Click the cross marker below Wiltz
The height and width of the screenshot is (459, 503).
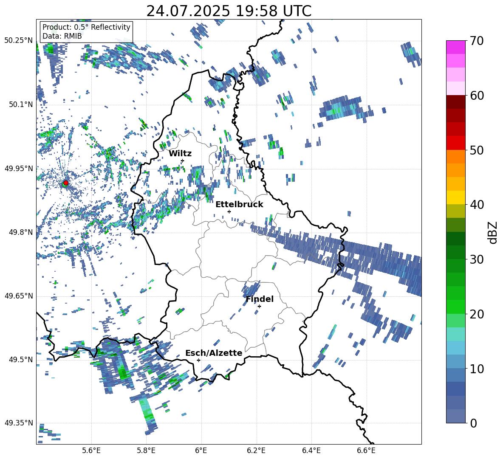pos(183,161)
